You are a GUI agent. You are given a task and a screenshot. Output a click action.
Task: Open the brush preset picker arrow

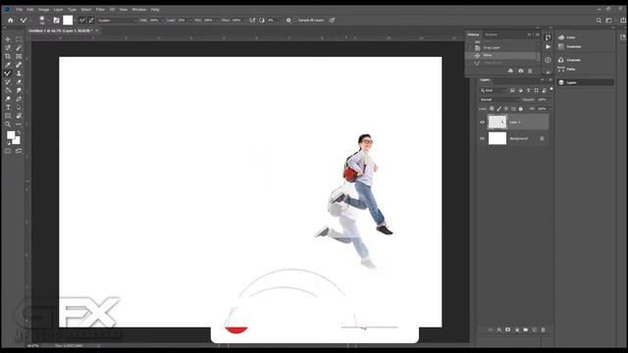tap(48, 20)
